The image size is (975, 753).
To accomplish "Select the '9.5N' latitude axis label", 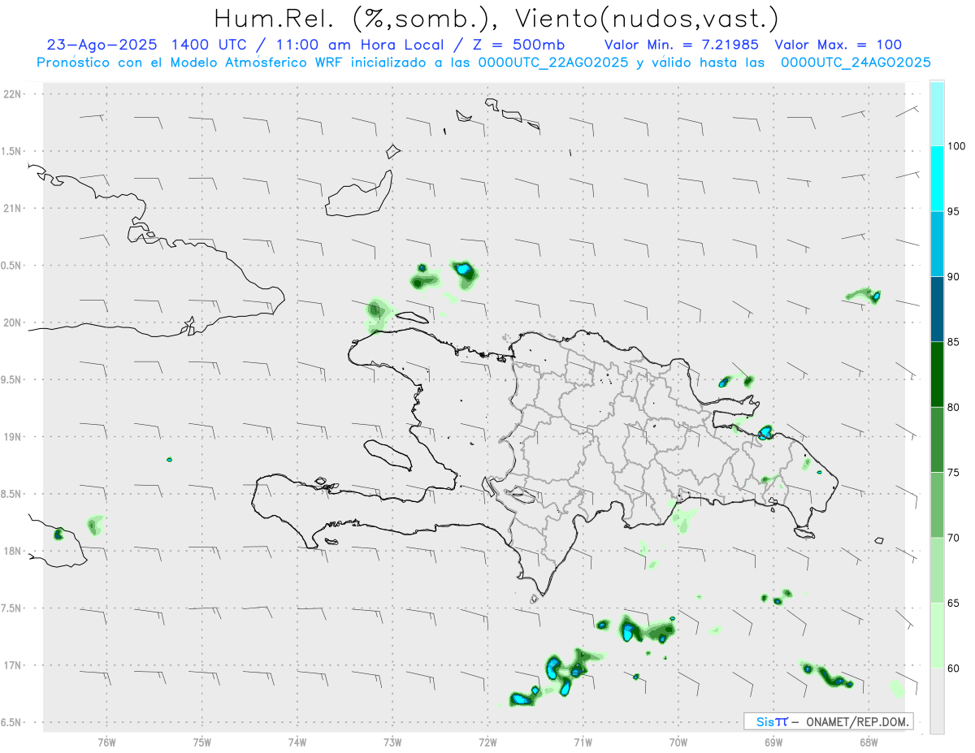I will [x=11, y=379].
